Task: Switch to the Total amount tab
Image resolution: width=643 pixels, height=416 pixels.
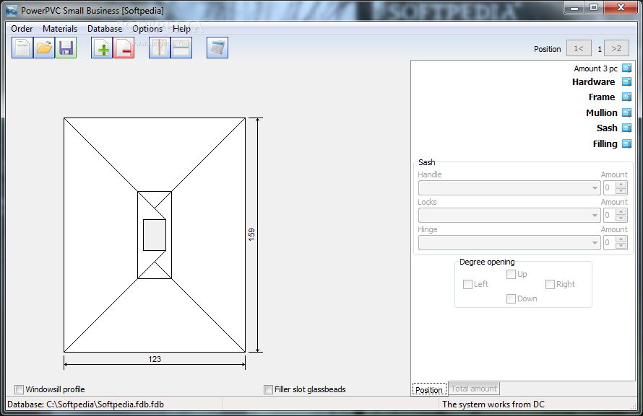Action: click(474, 389)
